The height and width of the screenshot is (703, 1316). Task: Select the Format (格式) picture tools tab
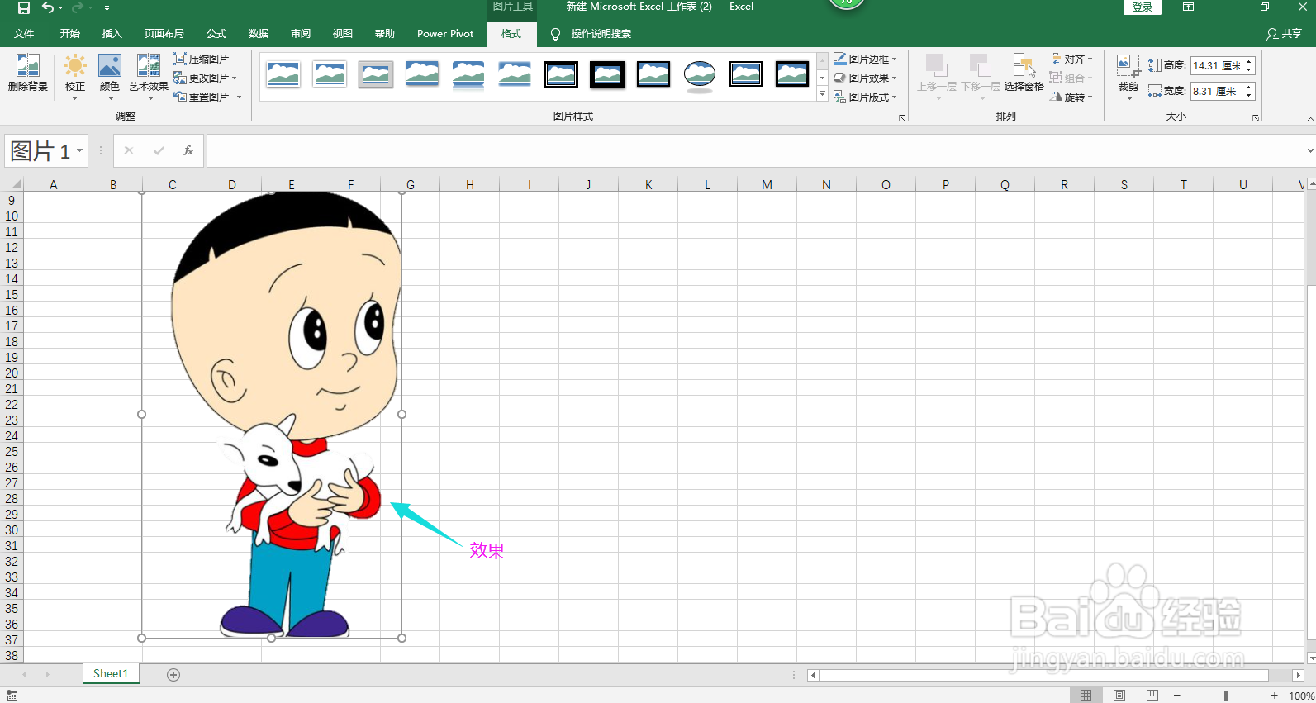tap(511, 34)
